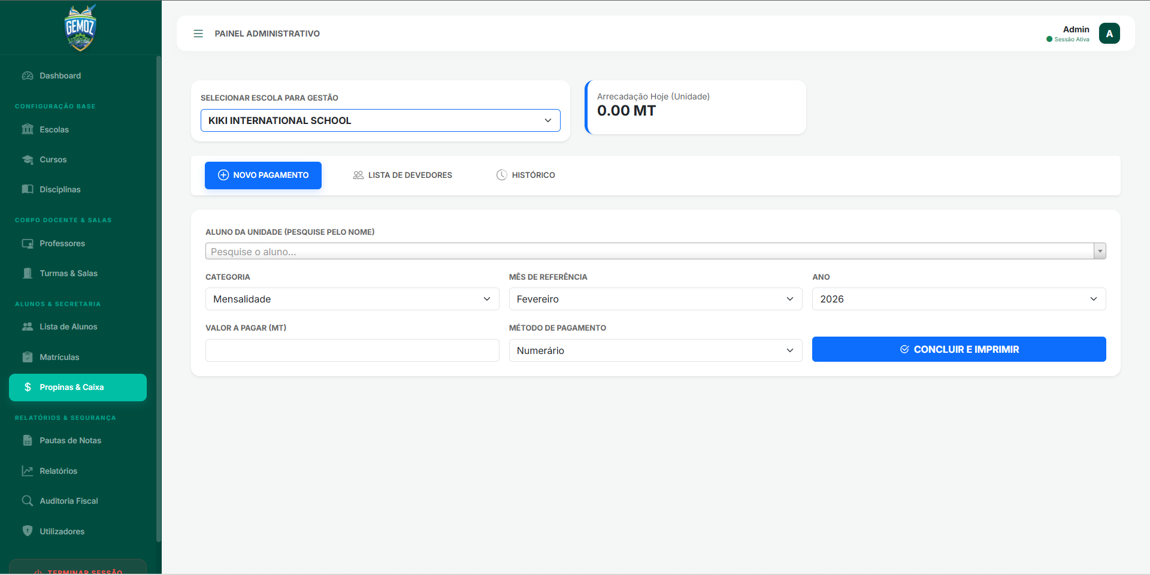Screen dimensions: 1150x575
Task: Switch to the Histórico tab
Action: click(526, 175)
